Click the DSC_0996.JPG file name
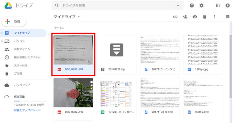 (74, 69)
